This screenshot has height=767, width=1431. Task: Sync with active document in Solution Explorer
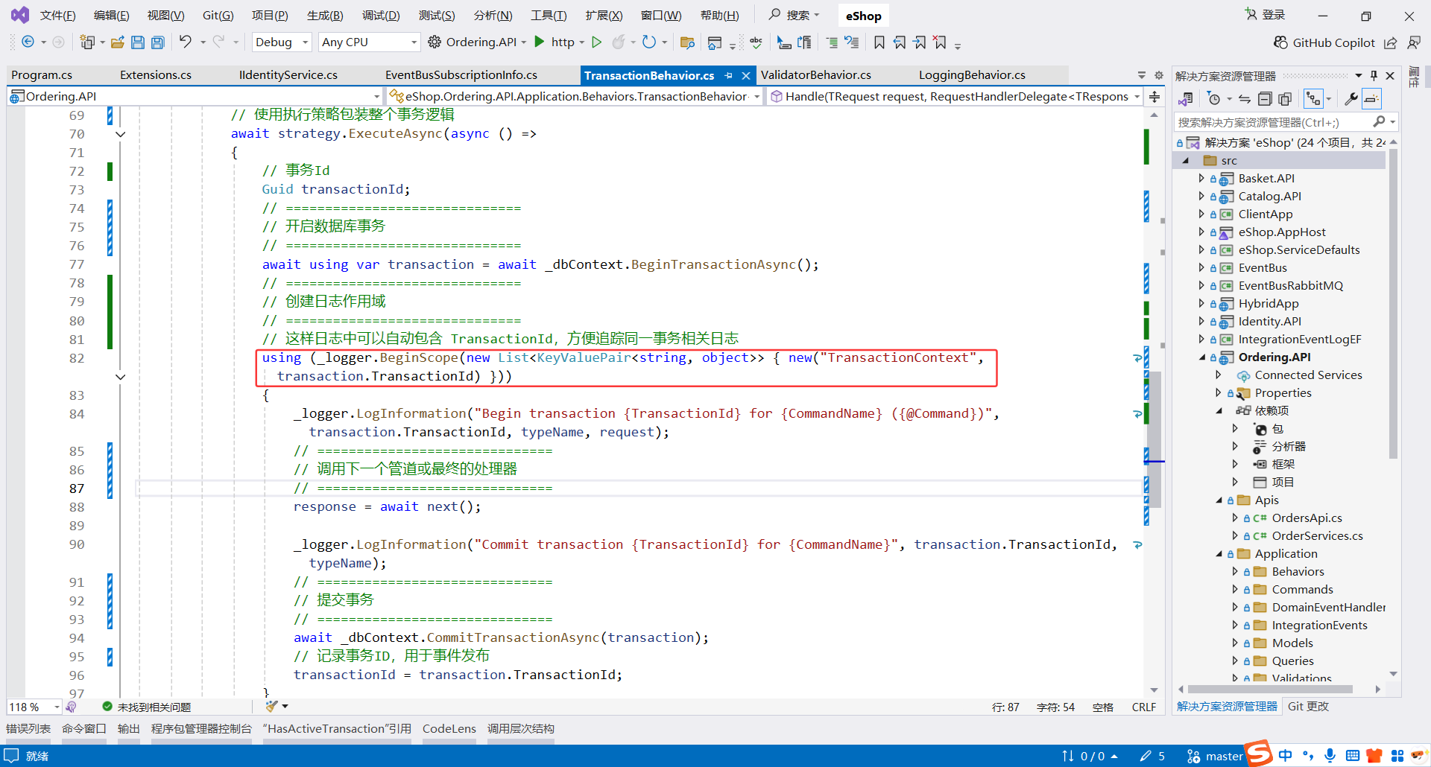point(1244,99)
